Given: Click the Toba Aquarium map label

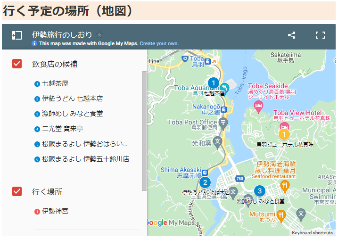Looking at the screenshot, I should coord(196,88).
